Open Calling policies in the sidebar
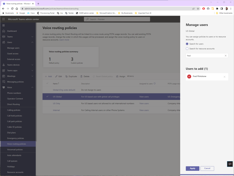 pos(14,110)
